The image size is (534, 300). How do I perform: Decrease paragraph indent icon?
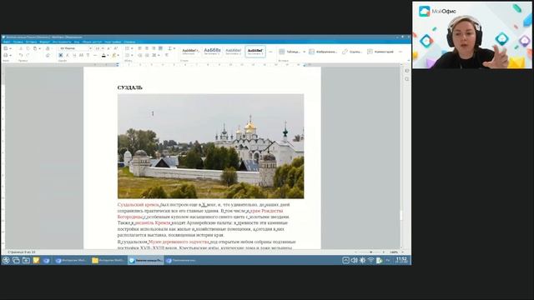(x=139, y=55)
